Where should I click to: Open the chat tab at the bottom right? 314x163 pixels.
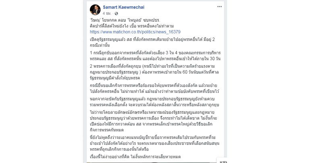tap(223, 161)
